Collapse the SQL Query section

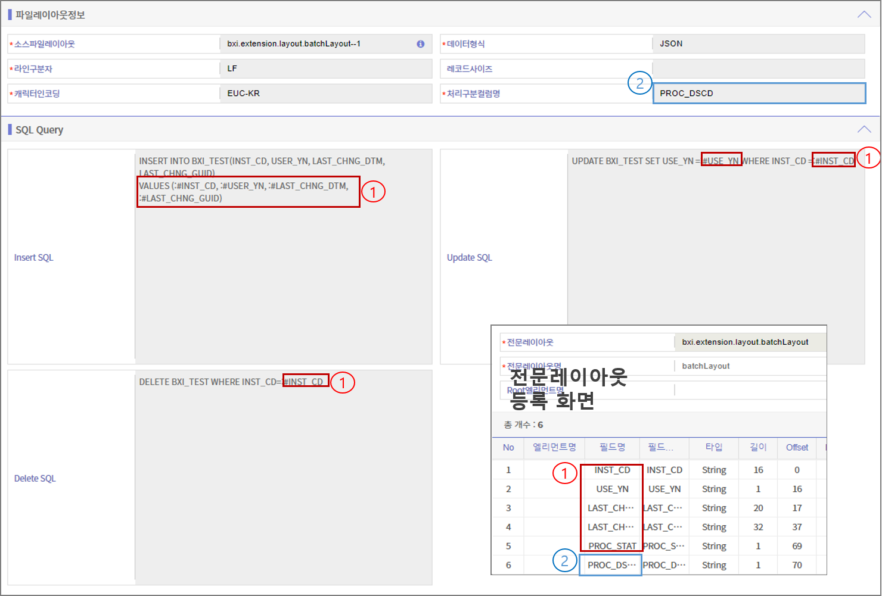pos(864,129)
